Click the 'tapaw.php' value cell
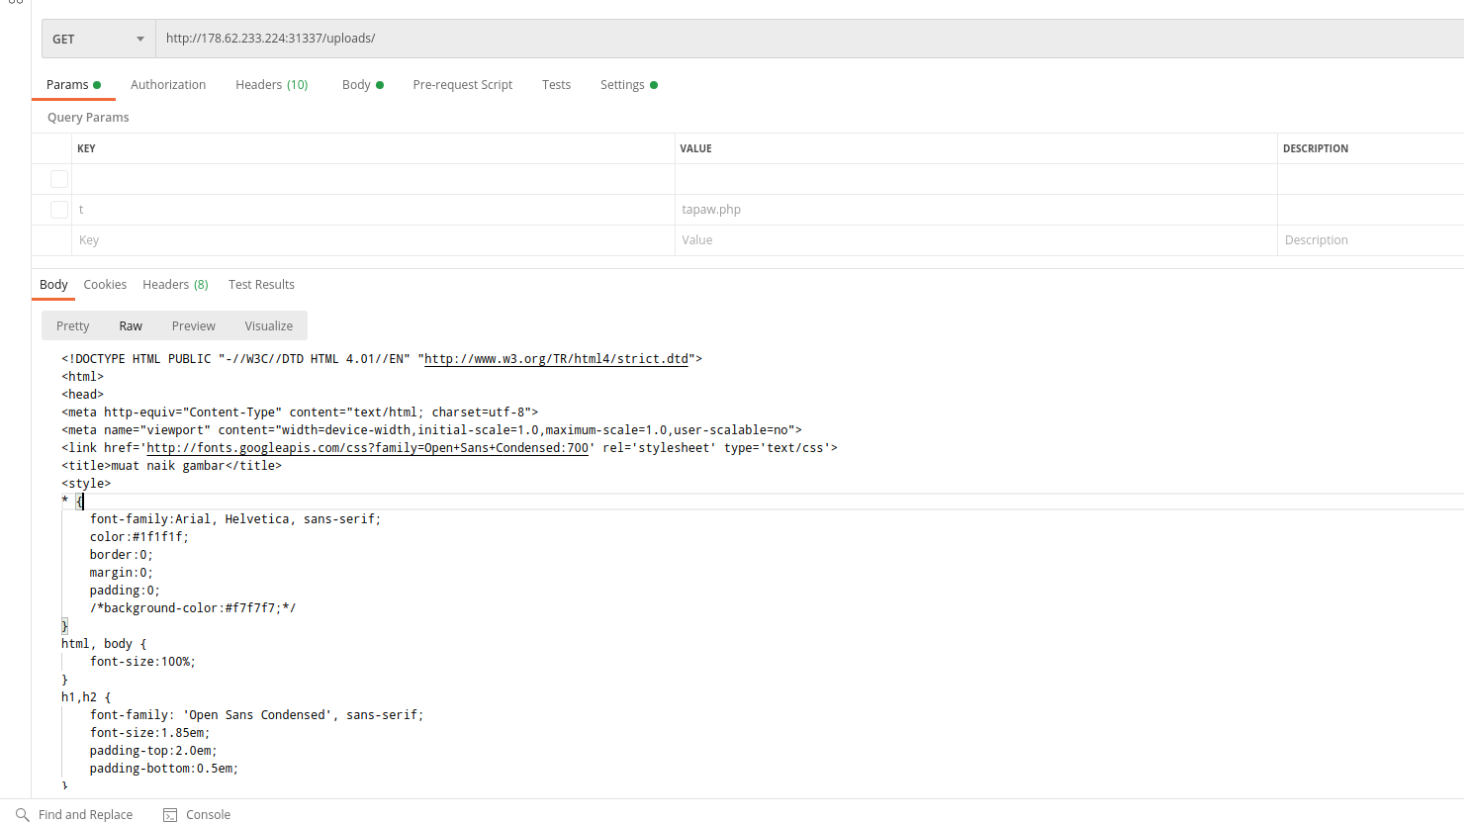 (x=975, y=210)
